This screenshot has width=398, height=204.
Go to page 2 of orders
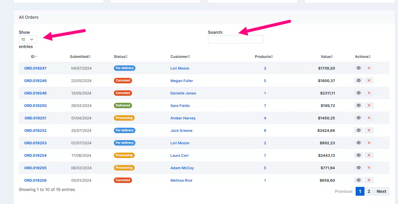coord(369,191)
